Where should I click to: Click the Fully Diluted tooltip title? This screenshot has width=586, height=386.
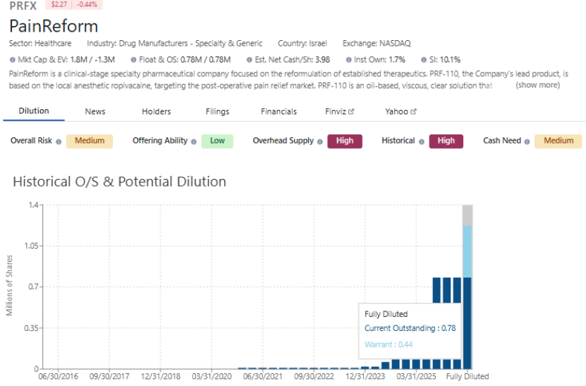386,314
